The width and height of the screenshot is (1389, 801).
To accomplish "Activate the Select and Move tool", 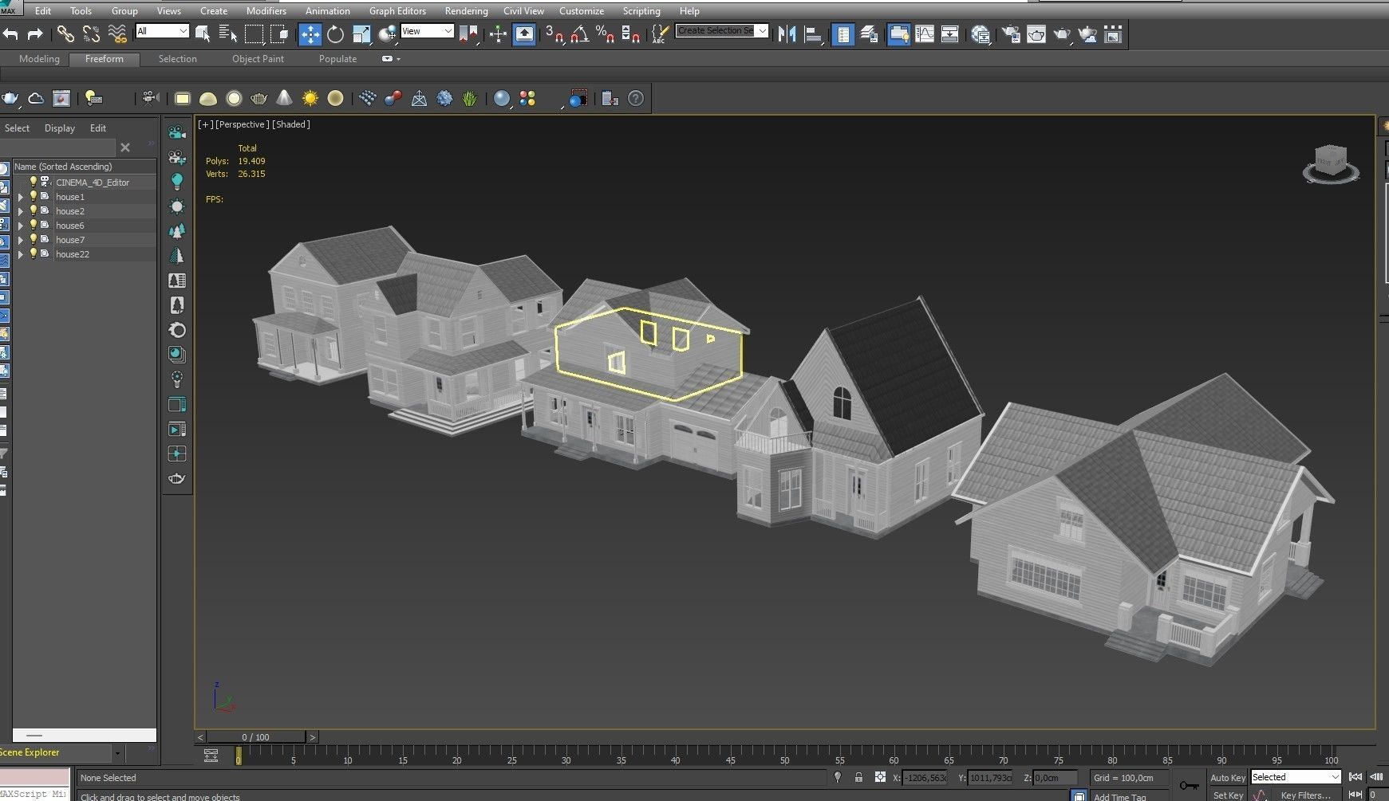I will coord(310,33).
